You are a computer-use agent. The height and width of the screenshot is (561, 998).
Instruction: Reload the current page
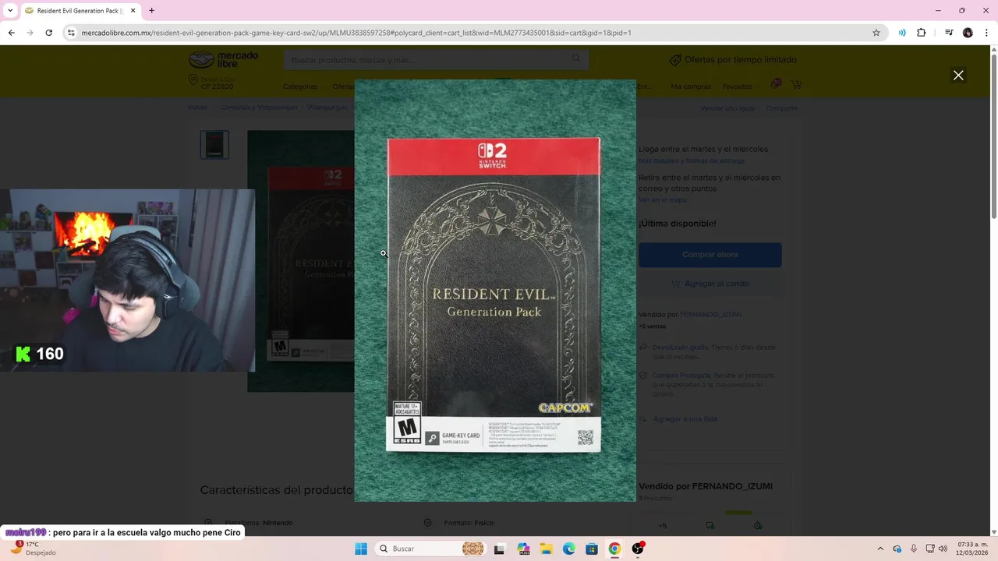[48, 33]
